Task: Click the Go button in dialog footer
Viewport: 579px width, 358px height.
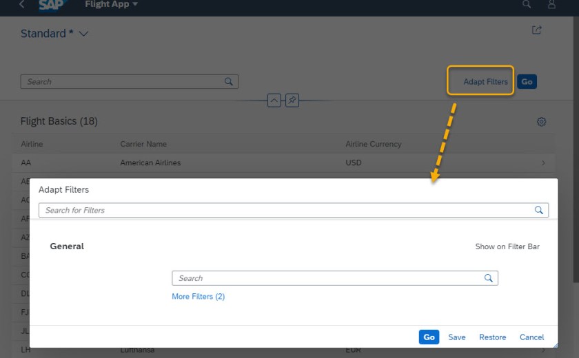Action: pyautogui.click(x=429, y=337)
